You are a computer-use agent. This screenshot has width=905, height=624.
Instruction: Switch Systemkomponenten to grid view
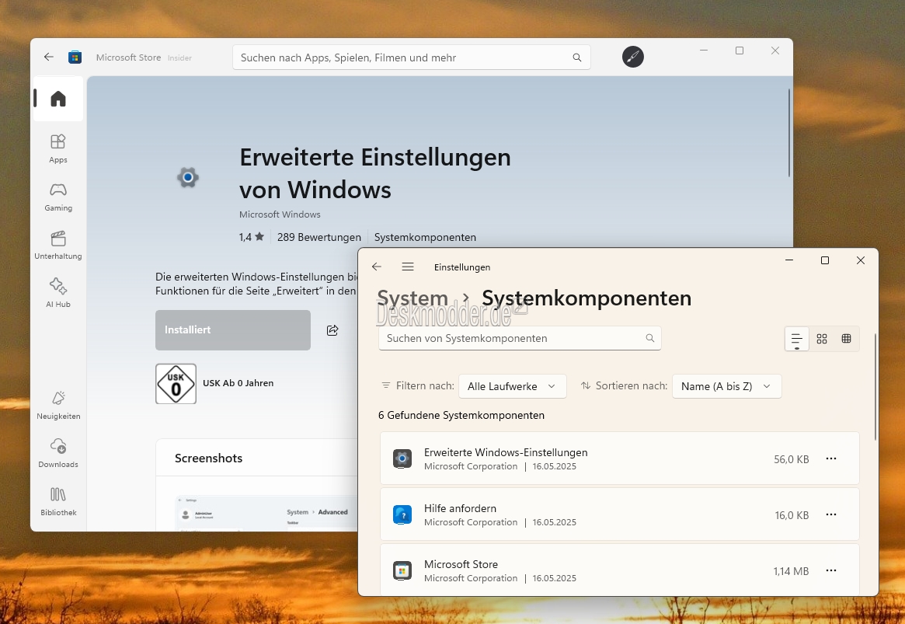pos(822,339)
